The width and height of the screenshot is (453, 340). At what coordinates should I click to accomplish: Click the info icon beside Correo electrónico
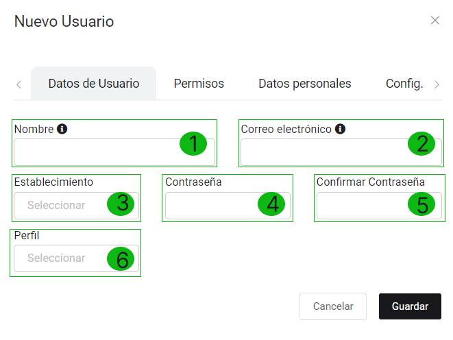(340, 129)
